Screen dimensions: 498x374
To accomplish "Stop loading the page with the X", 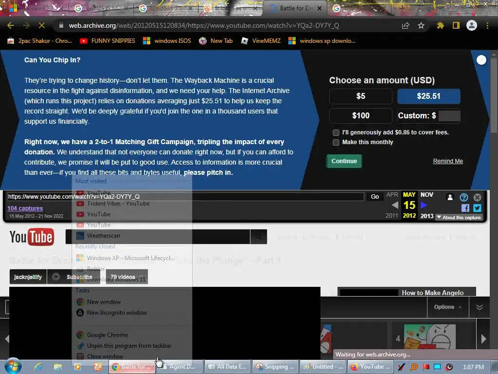I will point(42,25).
